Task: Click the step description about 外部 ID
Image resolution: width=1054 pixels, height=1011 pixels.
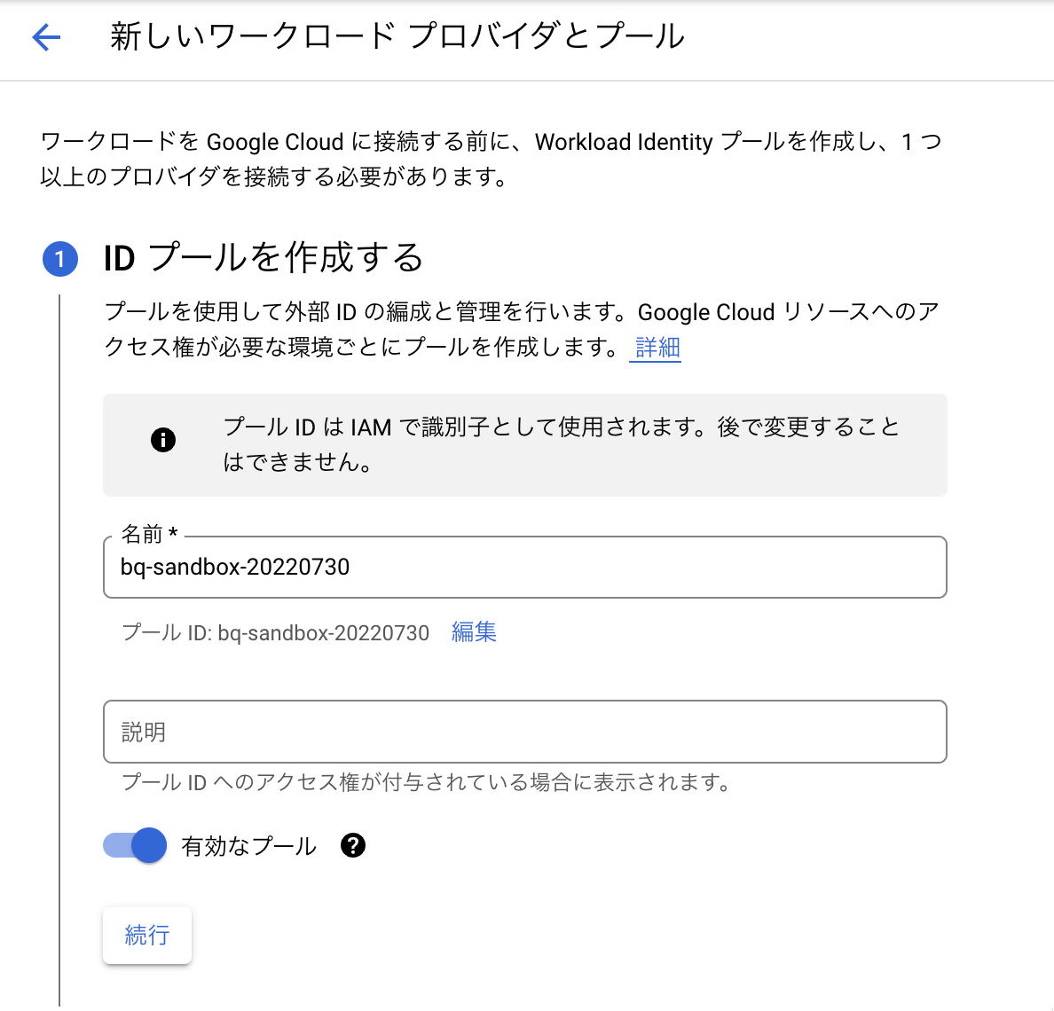Action: (x=521, y=329)
